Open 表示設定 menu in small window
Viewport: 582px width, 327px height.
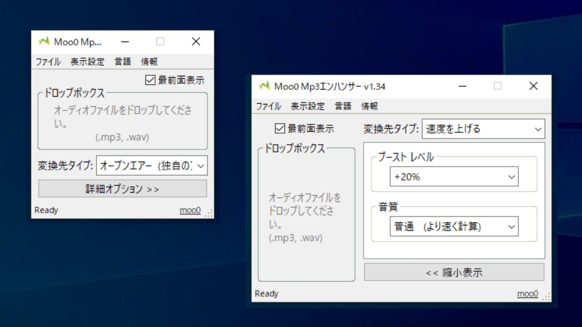(87, 62)
